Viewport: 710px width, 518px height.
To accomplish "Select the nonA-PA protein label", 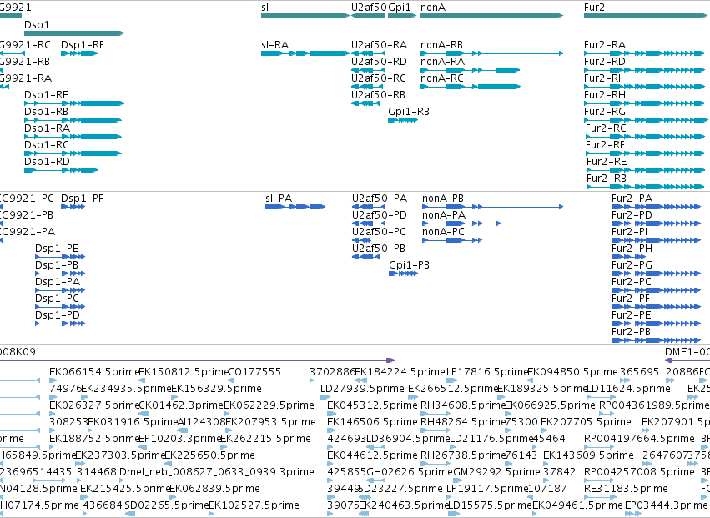I will click(444, 214).
